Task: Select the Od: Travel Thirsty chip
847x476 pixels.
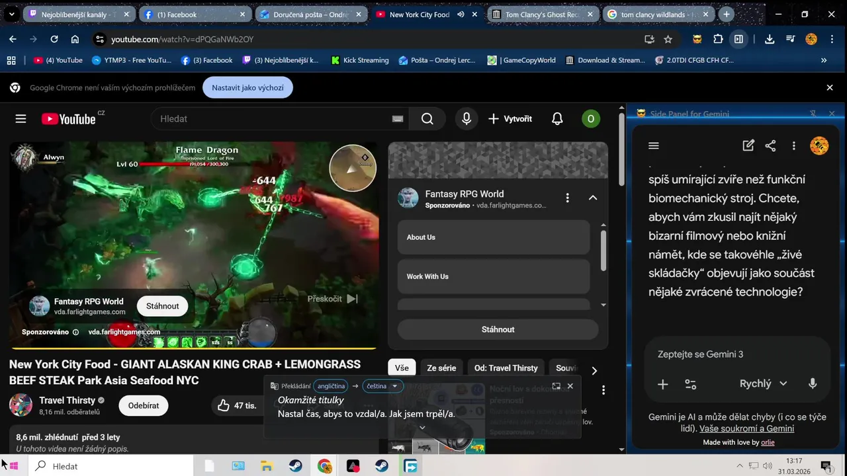Action: click(x=506, y=368)
